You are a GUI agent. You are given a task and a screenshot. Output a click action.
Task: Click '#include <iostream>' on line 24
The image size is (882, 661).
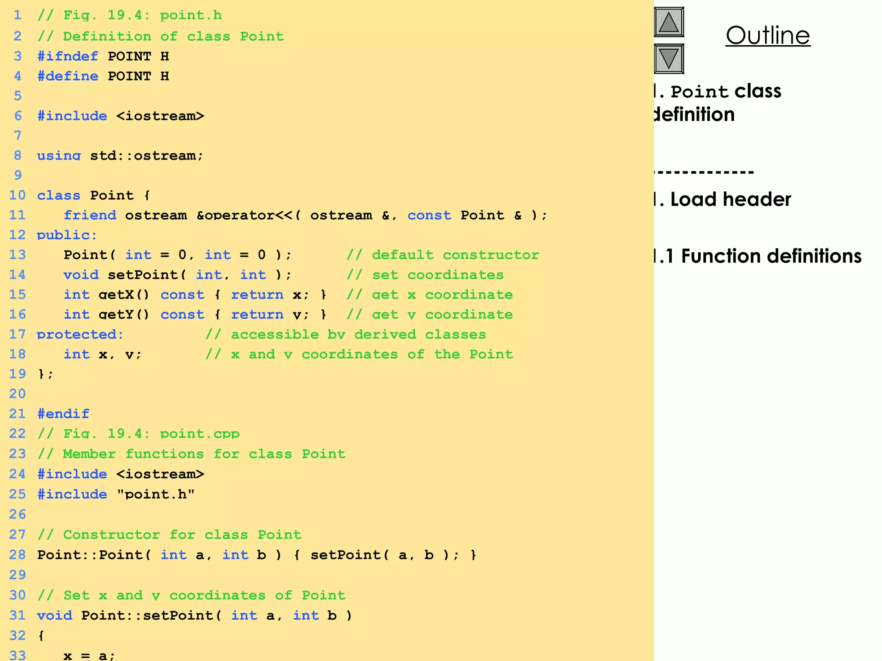(121, 474)
